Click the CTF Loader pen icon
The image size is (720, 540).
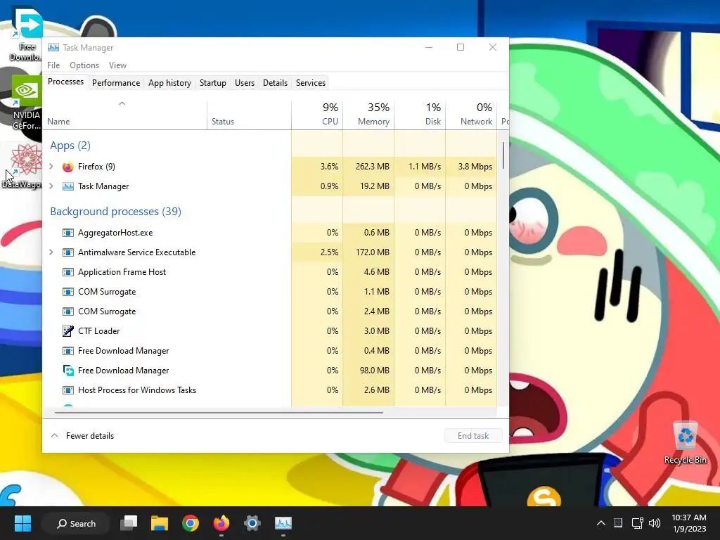click(68, 331)
